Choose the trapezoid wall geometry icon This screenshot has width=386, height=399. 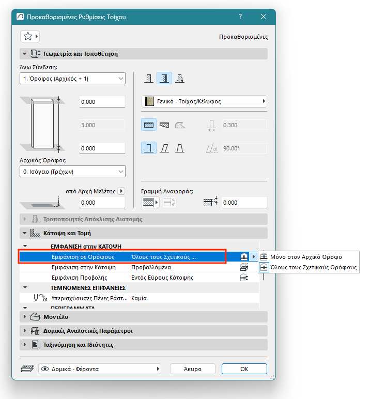tap(164, 125)
